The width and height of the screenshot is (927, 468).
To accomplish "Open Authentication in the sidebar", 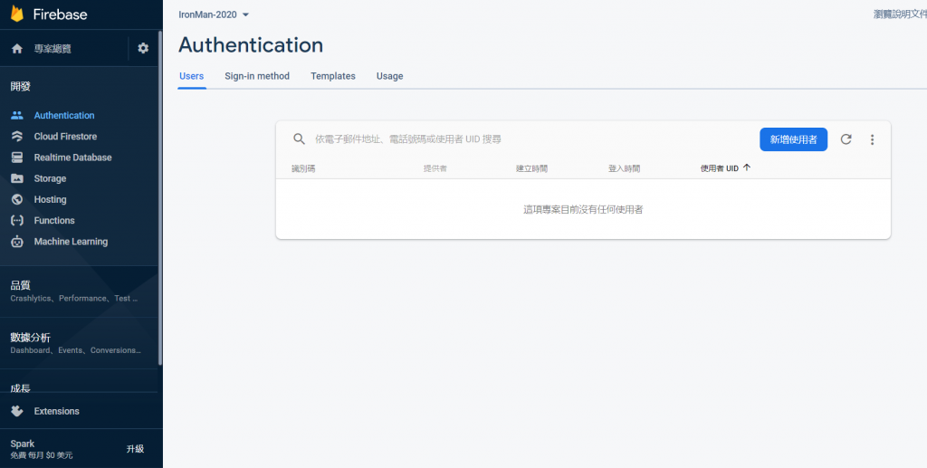I will (x=64, y=115).
